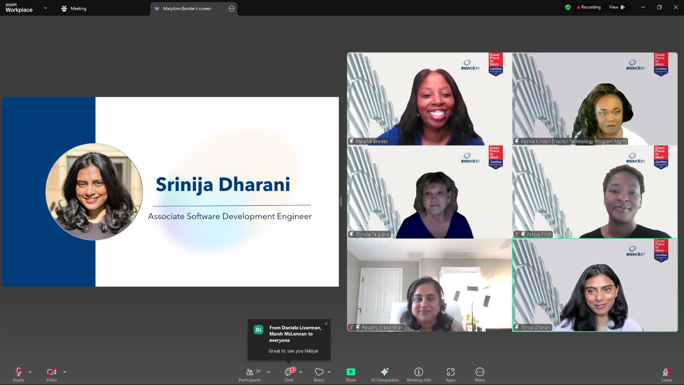Screen dimensions: 684x385
Task: Expand the participants options arrow
Action: coord(268,372)
